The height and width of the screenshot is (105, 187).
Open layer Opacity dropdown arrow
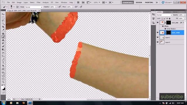coord(185,15)
